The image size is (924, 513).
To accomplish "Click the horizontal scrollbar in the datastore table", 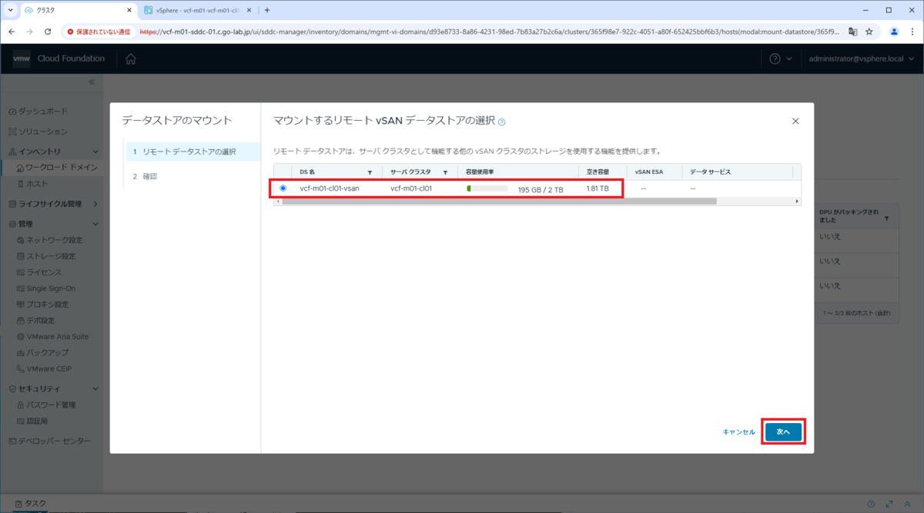I will (500, 201).
